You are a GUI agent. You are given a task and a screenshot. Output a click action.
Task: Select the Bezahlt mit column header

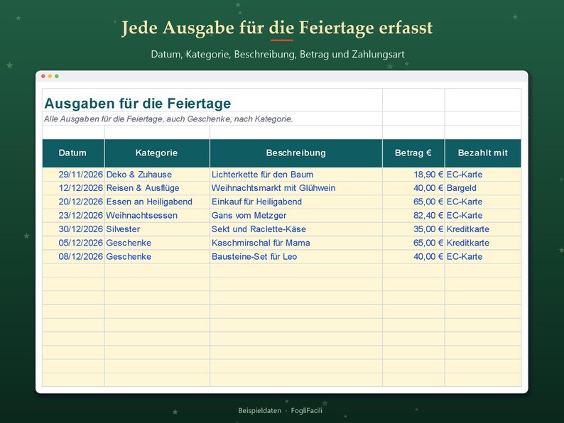click(x=483, y=153)
